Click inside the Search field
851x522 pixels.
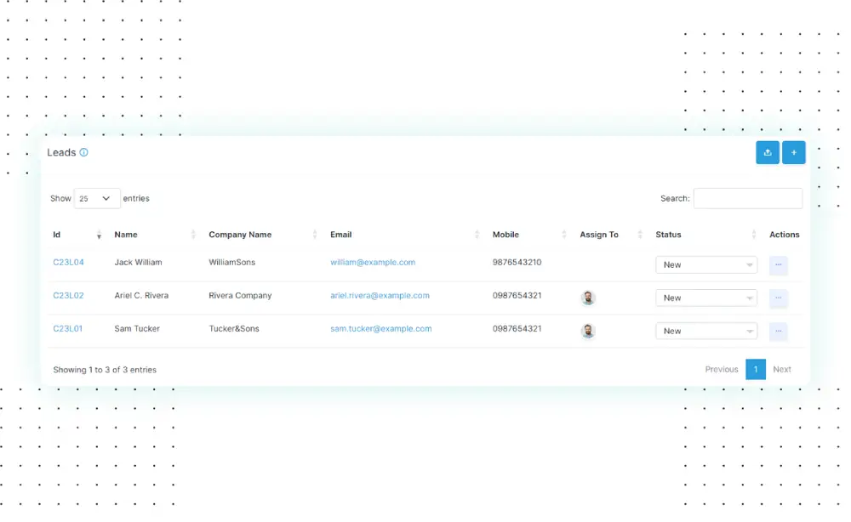(x=748, y=198)
